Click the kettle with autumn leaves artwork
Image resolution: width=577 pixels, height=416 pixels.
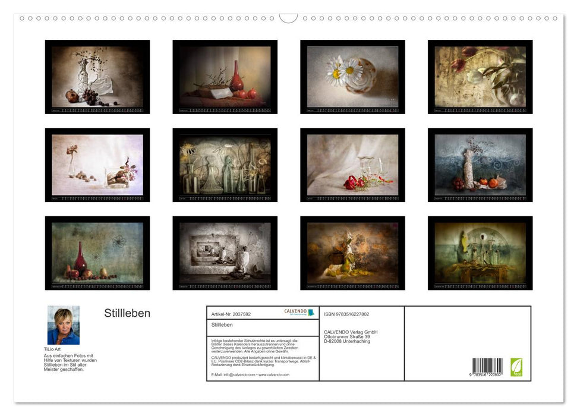coord(351,253)
